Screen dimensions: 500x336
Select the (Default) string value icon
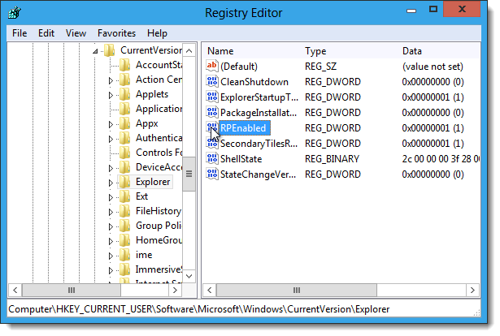tap(212, 67)
